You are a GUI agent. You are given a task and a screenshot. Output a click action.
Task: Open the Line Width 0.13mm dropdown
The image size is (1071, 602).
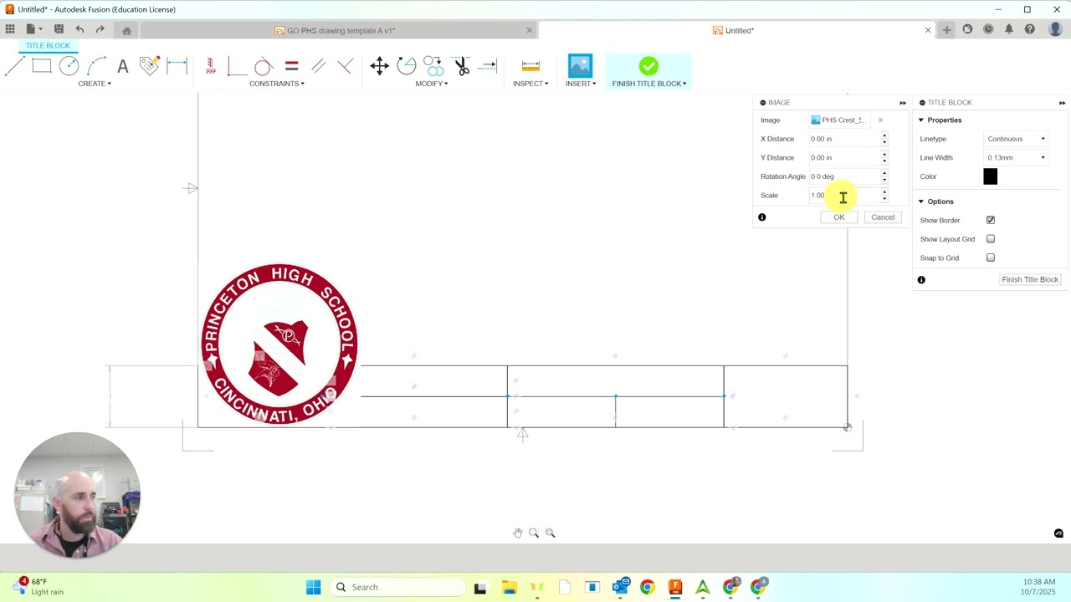1016,157
